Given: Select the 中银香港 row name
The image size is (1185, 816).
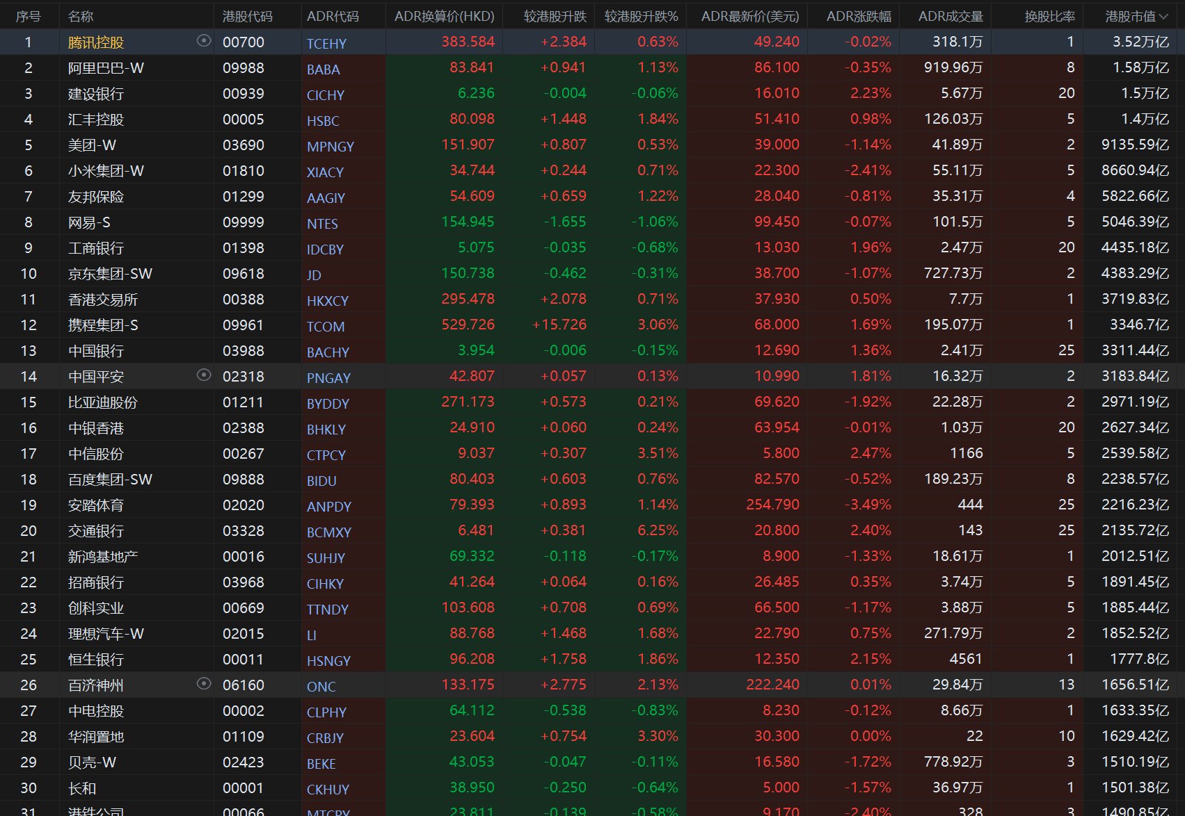Looking at the screenshot, I should 96,428.
